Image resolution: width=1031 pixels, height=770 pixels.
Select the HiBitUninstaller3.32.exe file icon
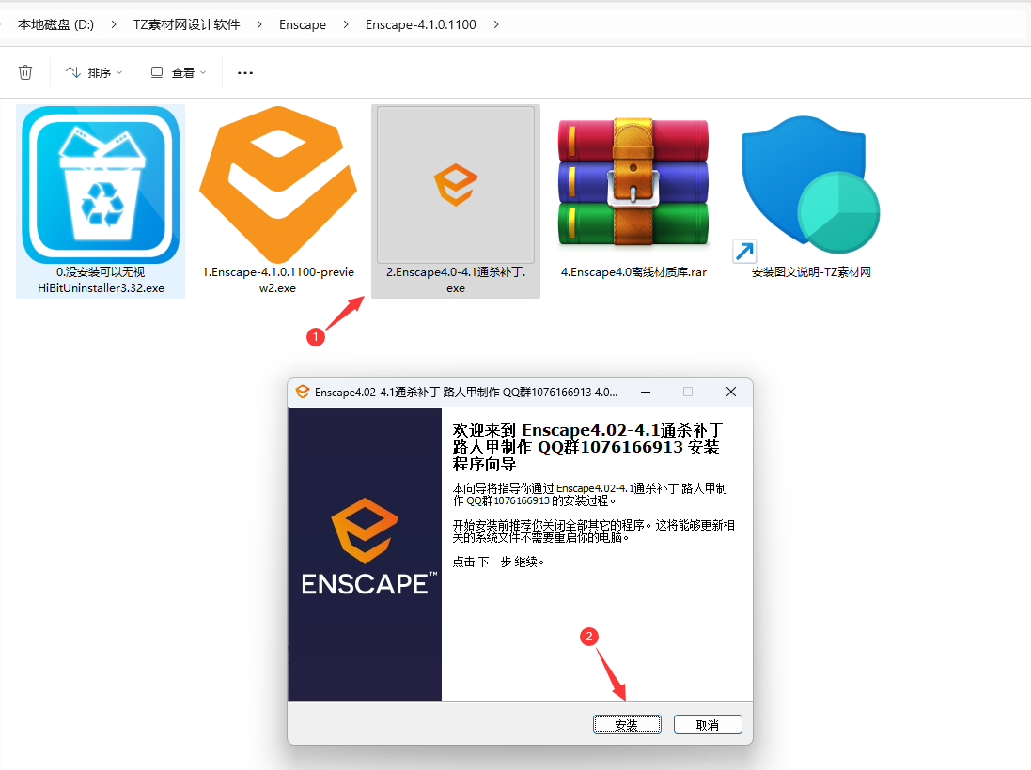[x=101, y=185]
